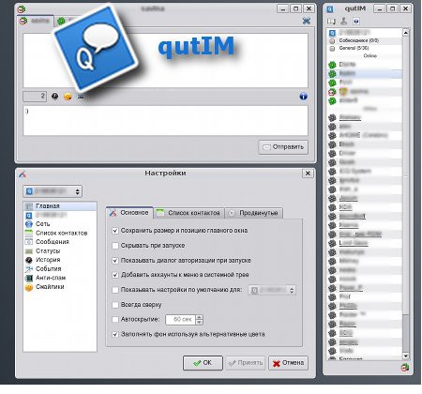
Task: Select the highlighted online contact in the list
Action: coord(364,73)
